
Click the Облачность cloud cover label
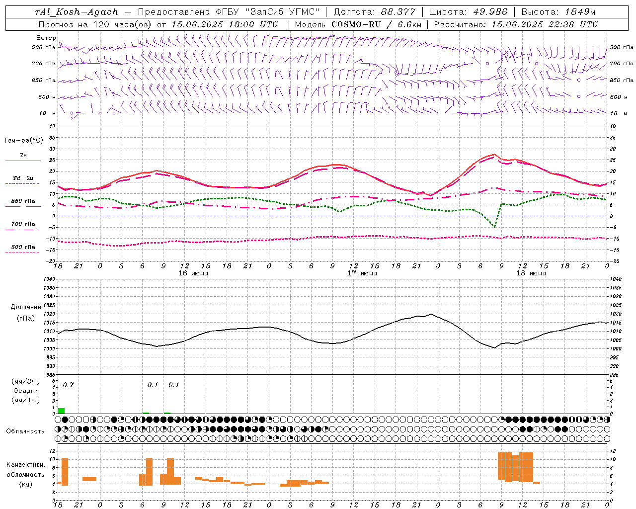(25, 431)
